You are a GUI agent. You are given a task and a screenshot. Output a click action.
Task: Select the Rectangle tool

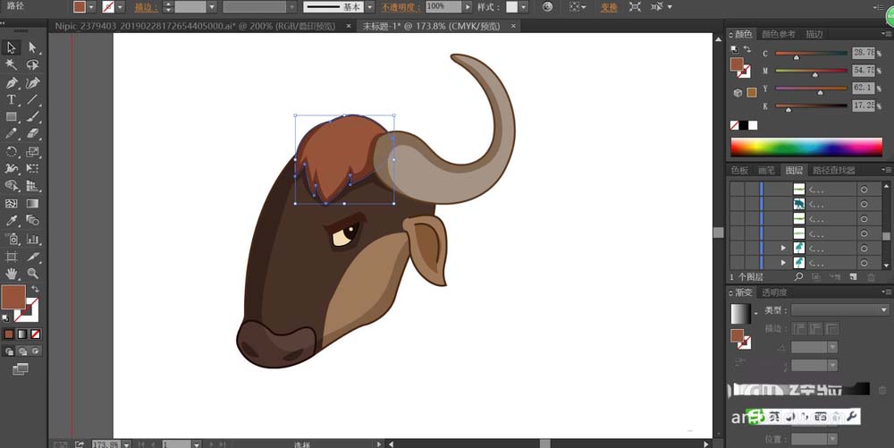12,116
